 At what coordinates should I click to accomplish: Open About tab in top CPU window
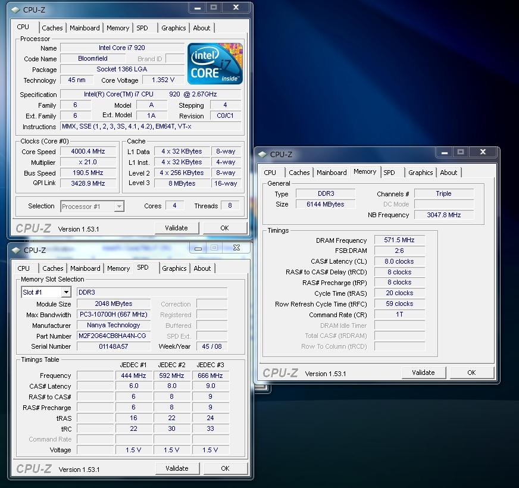(202, 28)
